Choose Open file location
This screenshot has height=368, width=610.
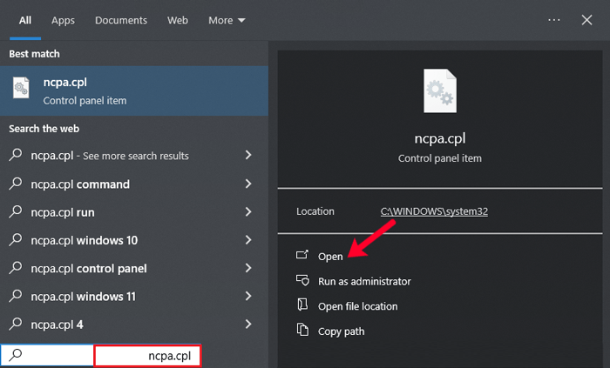click(x=358, y=306)
